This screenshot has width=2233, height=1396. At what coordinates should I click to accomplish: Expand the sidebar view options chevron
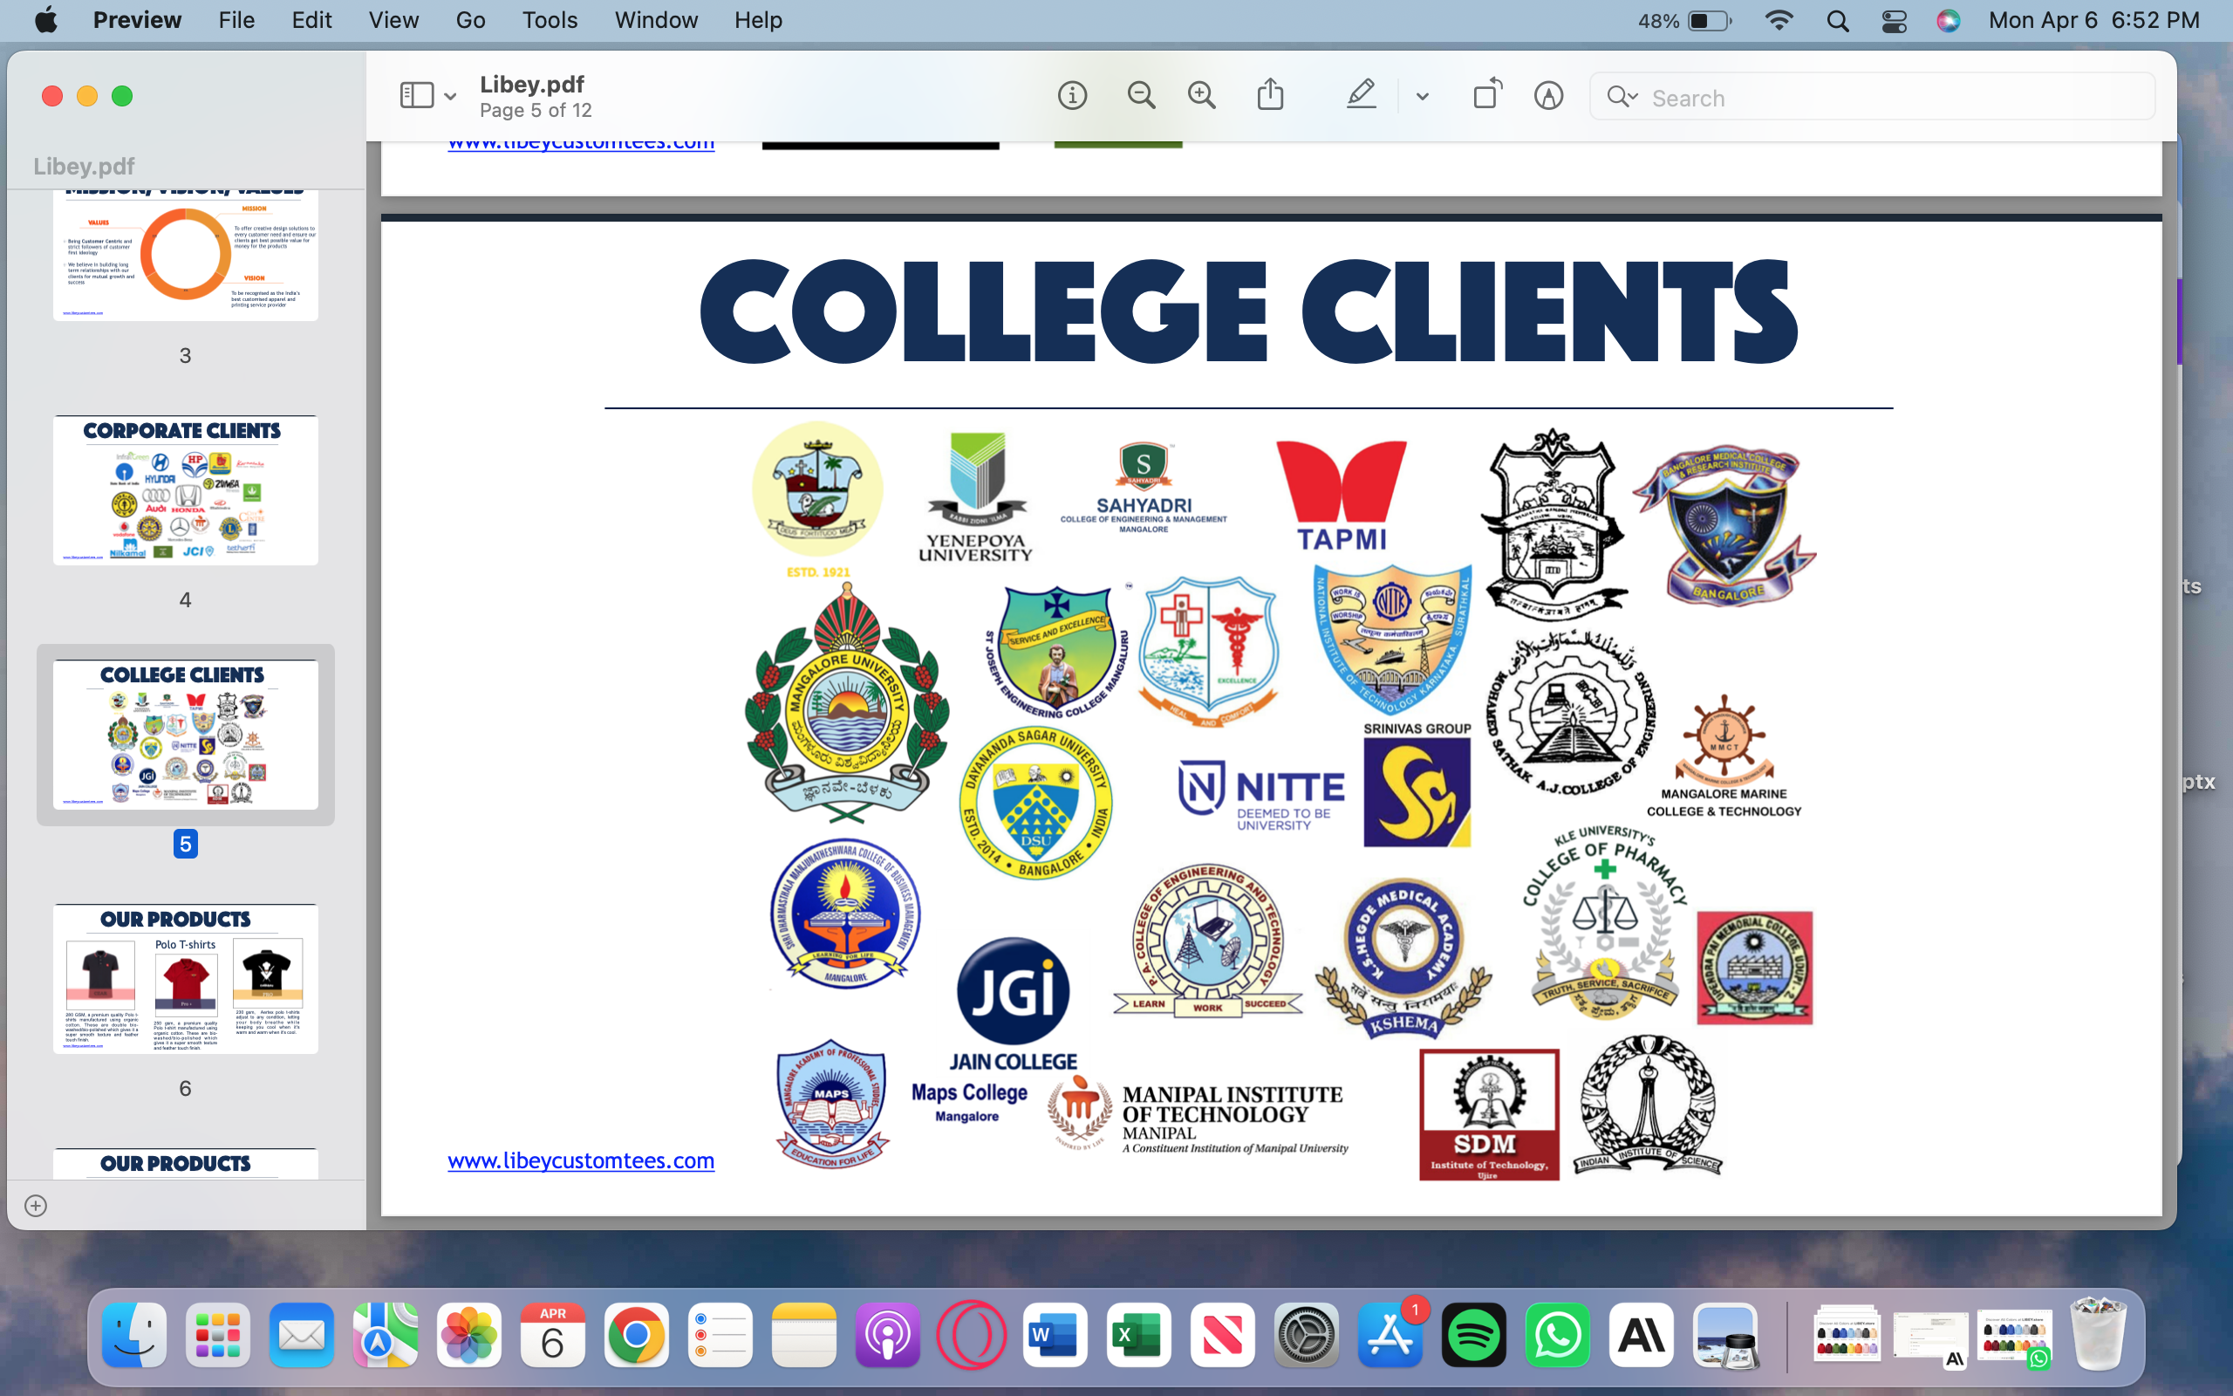click(450, 96)
